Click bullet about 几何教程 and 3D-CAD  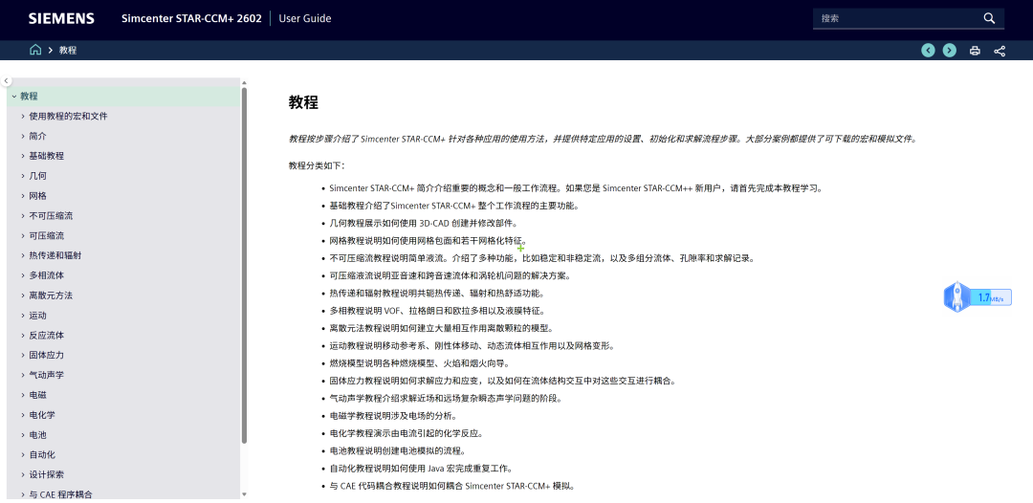[x=424, y=223]
